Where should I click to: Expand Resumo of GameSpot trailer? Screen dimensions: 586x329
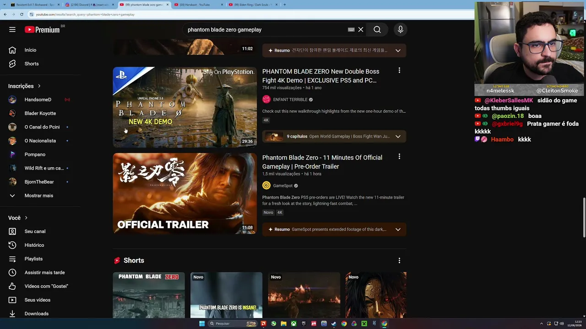(x=334, y=229)
